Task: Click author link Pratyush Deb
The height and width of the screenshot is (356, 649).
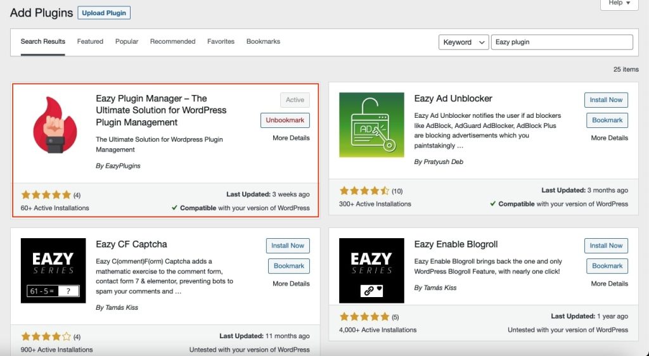Action: coord(443,162)
